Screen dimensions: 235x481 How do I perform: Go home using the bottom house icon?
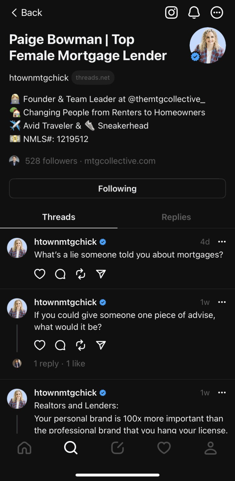pos(24,448)
